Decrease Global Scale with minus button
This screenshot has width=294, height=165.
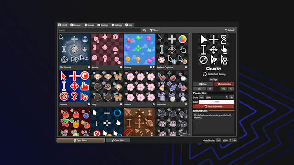coord(219,140)
